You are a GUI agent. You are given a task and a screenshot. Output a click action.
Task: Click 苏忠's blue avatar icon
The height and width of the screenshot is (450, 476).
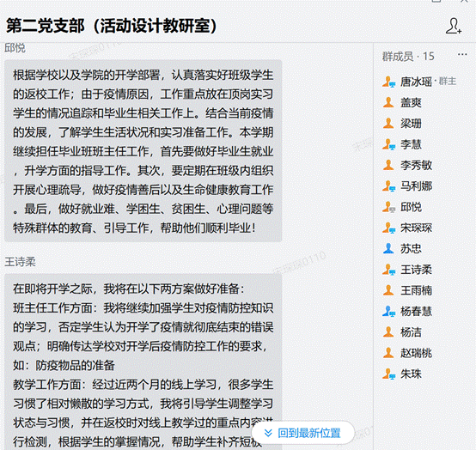(x=388, y=248)
